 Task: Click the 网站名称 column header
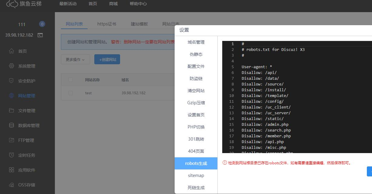(x=92, y=80)
